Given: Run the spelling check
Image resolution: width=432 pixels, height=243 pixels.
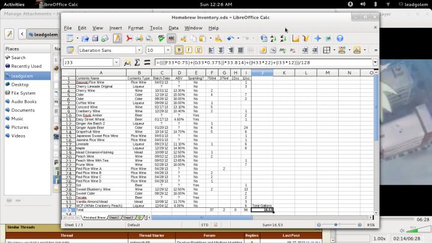Looking at the screenshot, I should pyautogui.click(x=162, y=38).
